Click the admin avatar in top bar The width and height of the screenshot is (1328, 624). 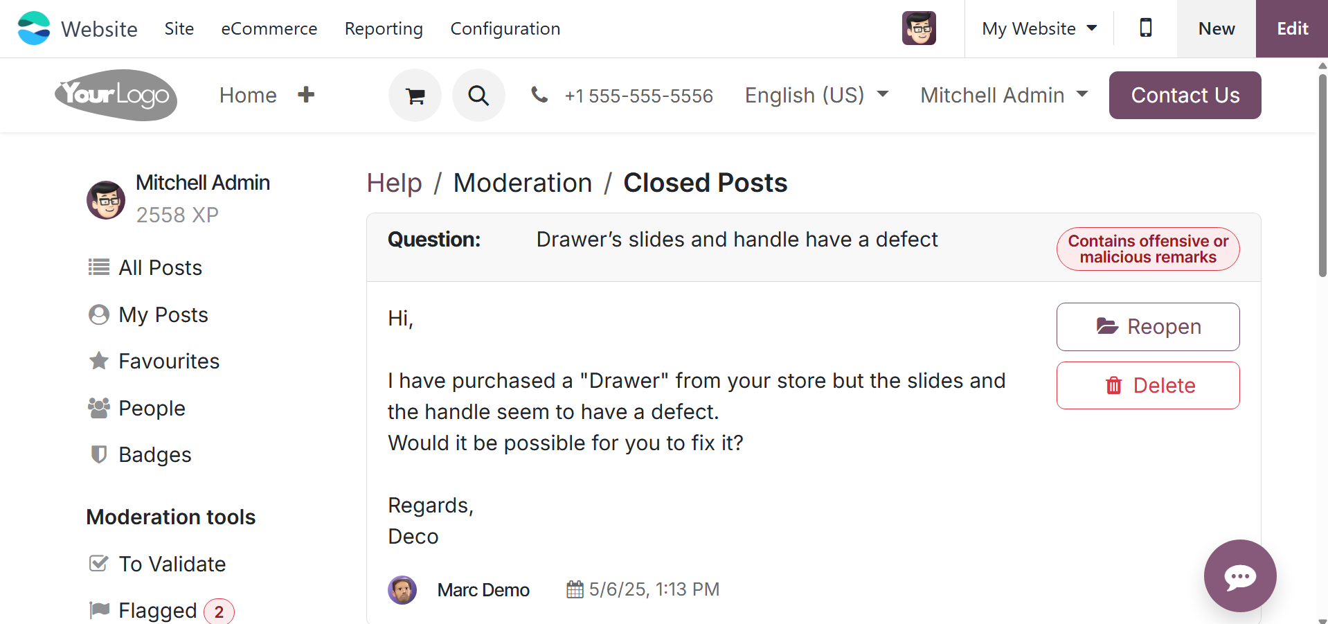[x=919, y=28]
